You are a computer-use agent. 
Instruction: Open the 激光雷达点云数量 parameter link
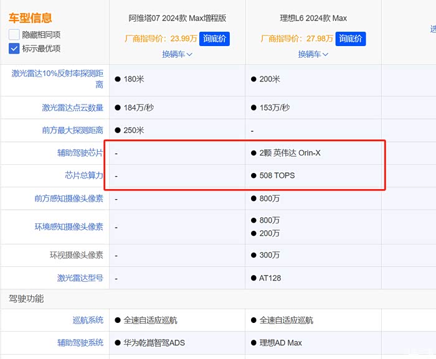72,108
